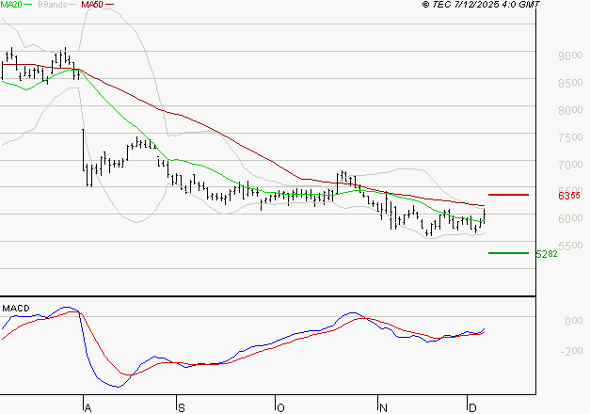Screen dimensions: 590x414
Task: Click the green 5282 support value
Action: click(x=547, y=254)
